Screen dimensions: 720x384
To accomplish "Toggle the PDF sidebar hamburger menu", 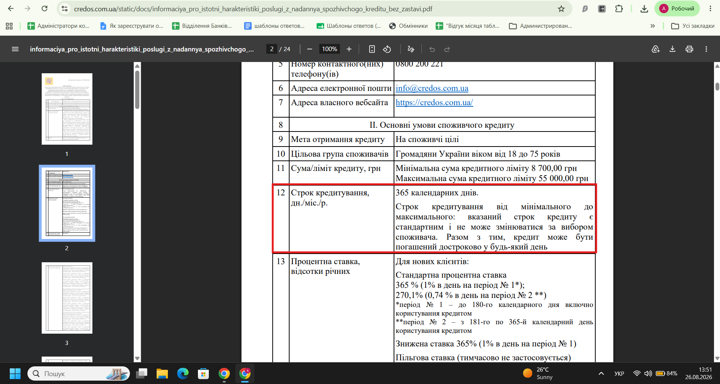I will (15, 49).
